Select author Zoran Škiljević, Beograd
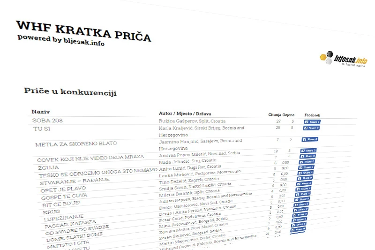This screenshot has width=375, height=250. tap(191, 235)
